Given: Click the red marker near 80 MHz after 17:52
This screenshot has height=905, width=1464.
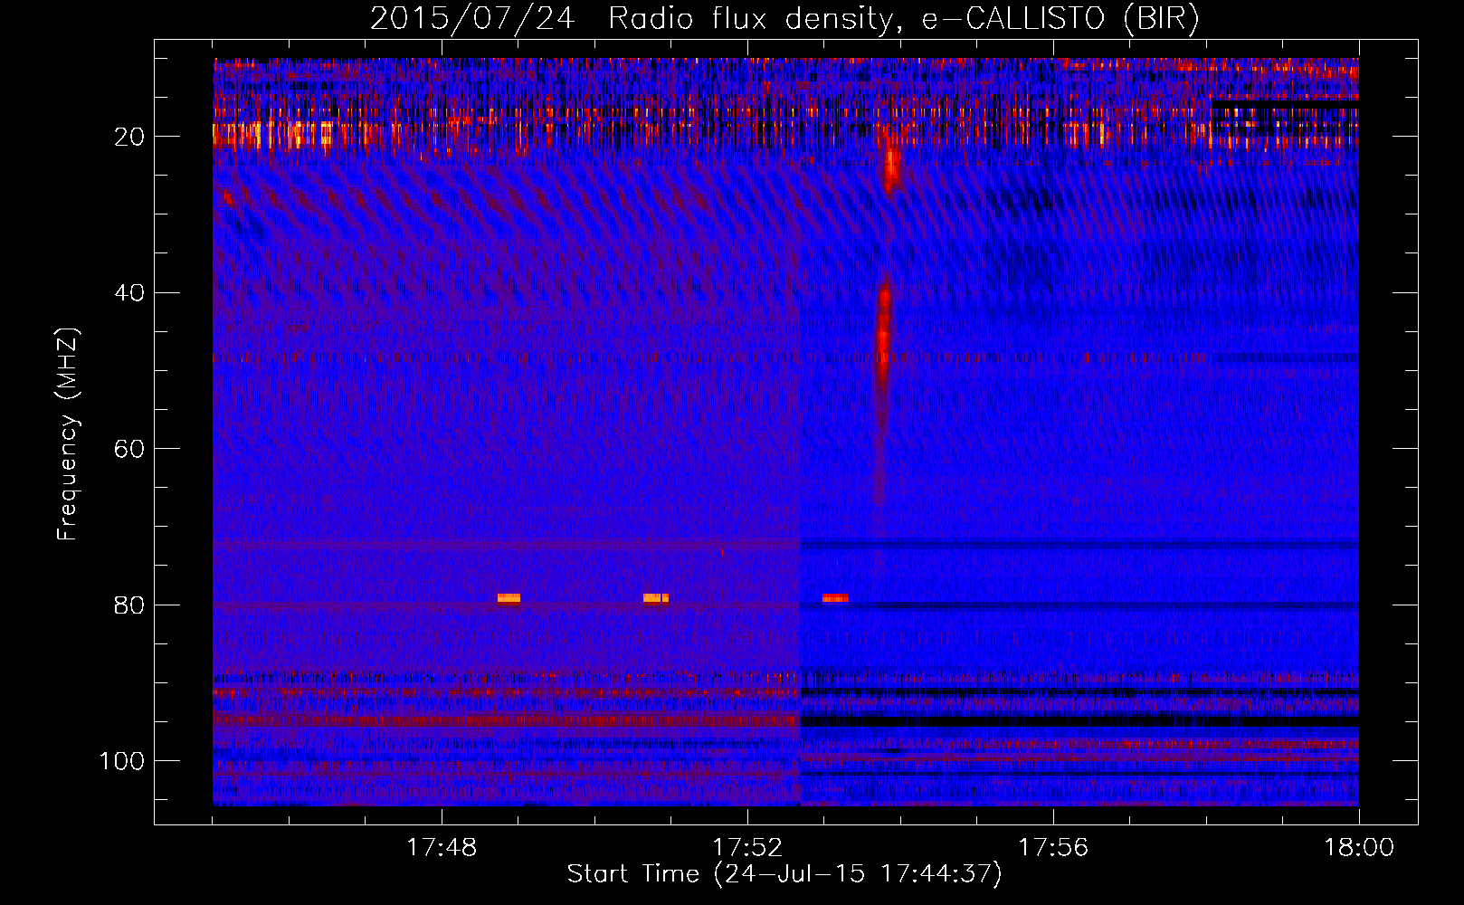Looking at the screenshot, I should click(x=835, y=597).
